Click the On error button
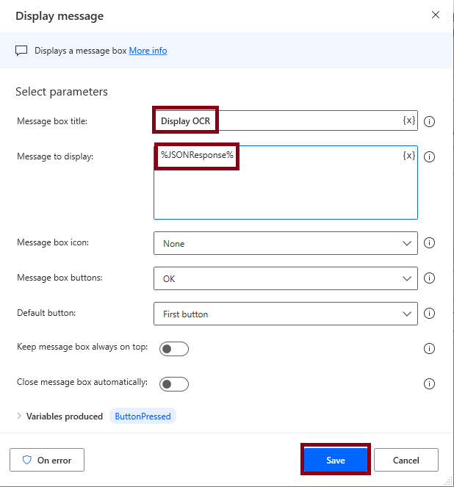454x487 pixels. (47, 461)
